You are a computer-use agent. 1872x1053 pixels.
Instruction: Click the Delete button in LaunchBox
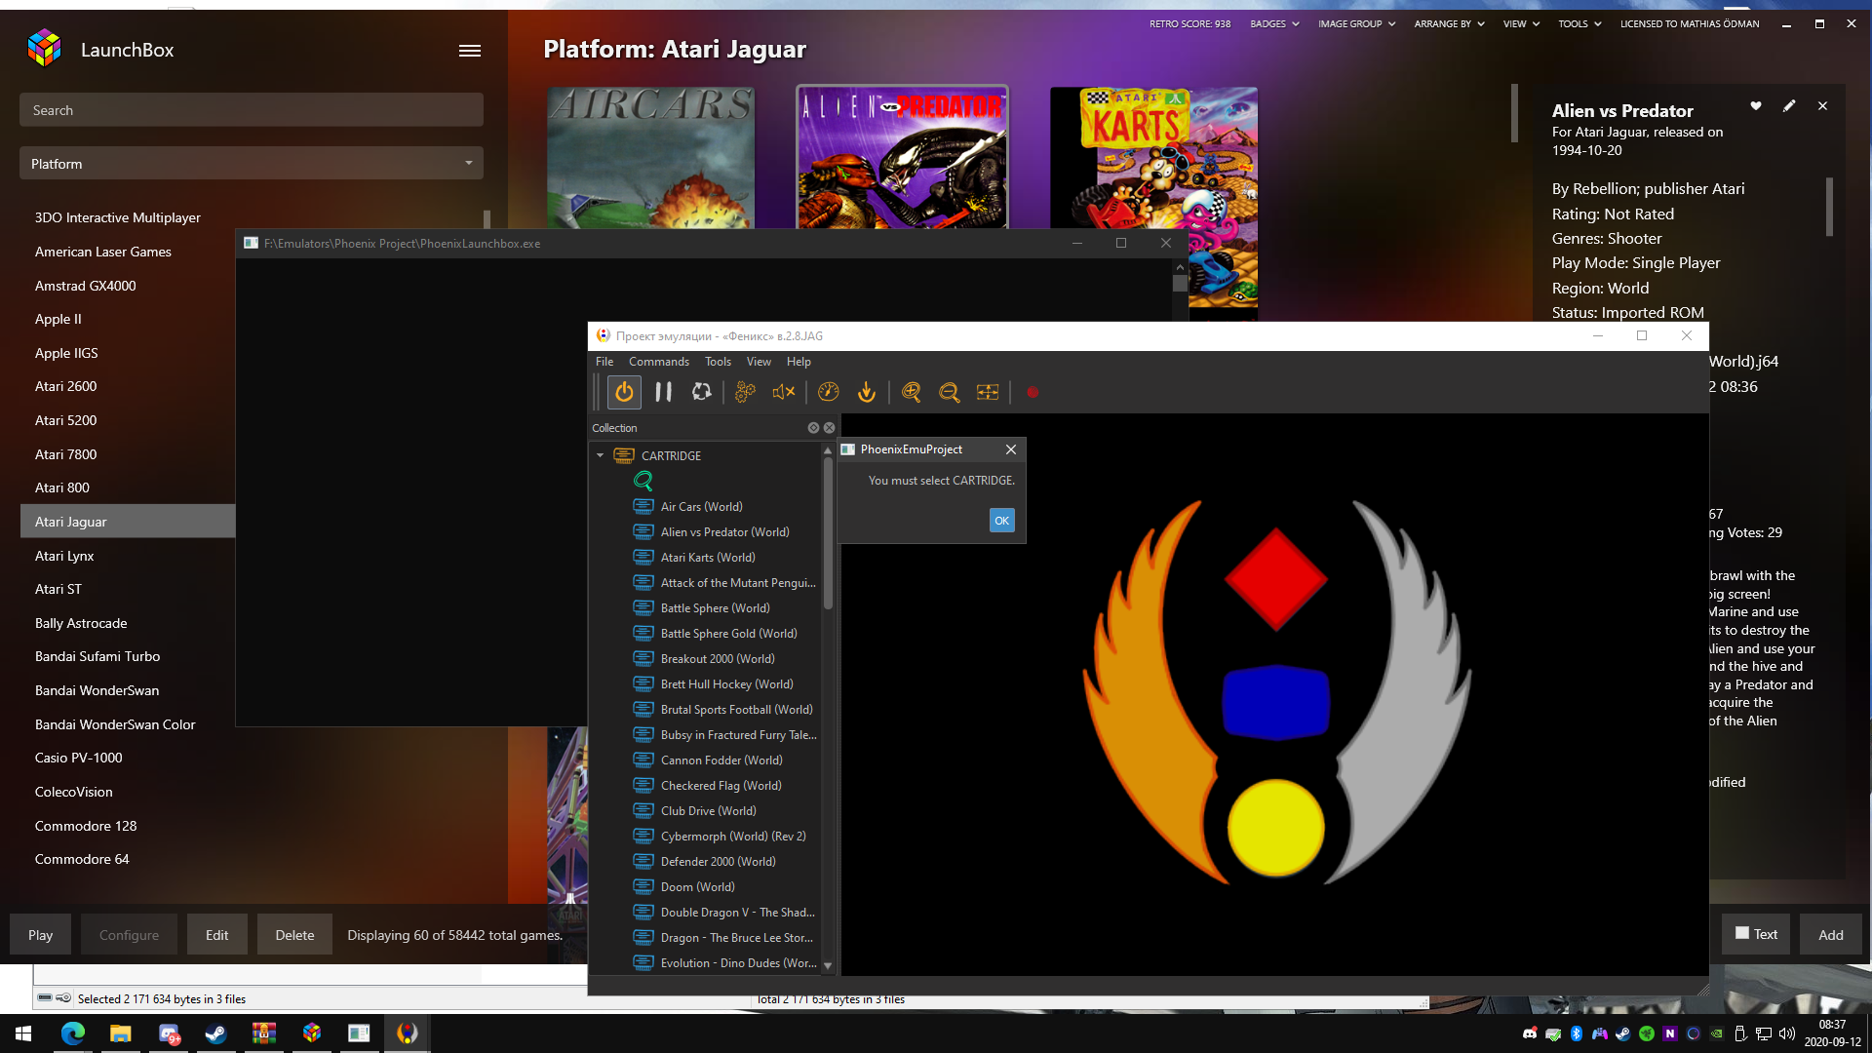coord(294,935)
